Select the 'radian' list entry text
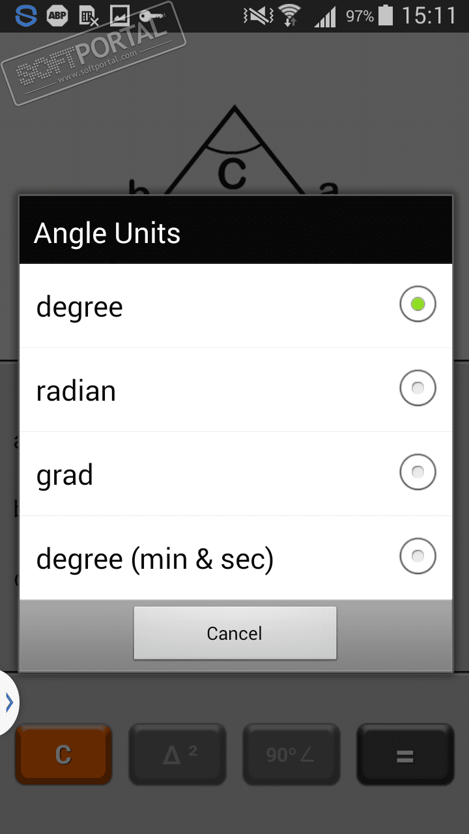The width and height of the screenshot is (469, 834). click(76, 391)
